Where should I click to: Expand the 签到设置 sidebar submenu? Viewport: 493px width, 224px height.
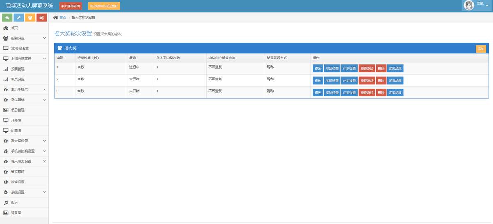coord(44,38)
